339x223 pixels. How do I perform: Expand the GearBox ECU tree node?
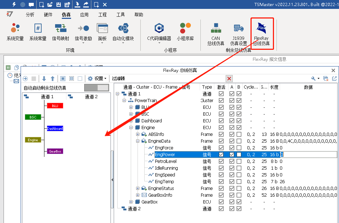(131, 202)
